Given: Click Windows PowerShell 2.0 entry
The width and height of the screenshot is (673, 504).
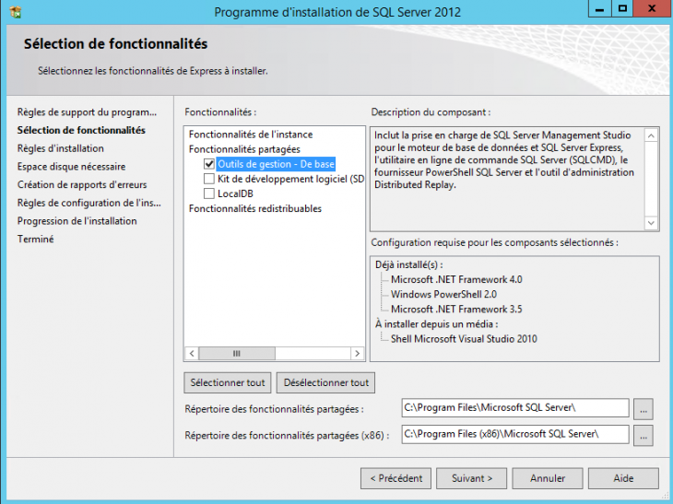Looking at the screenshot, I should click(x=443, y=294).
